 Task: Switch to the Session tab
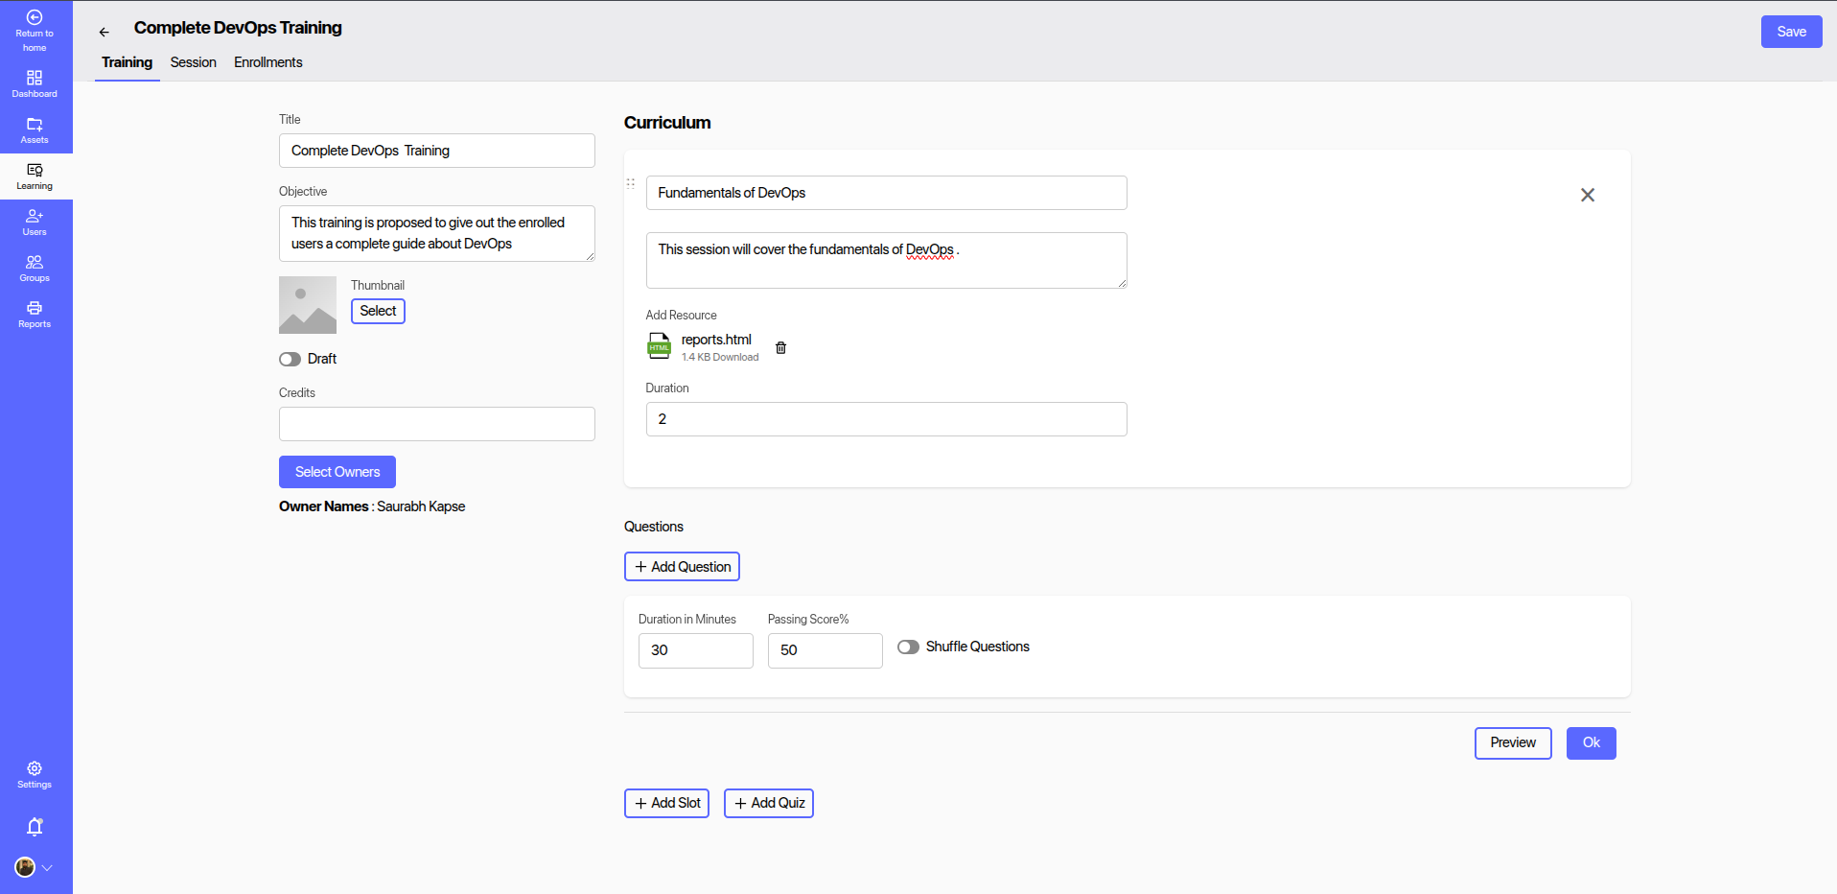coord(193,62)
